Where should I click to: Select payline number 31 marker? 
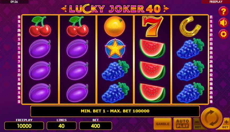(x=211, y=17)
